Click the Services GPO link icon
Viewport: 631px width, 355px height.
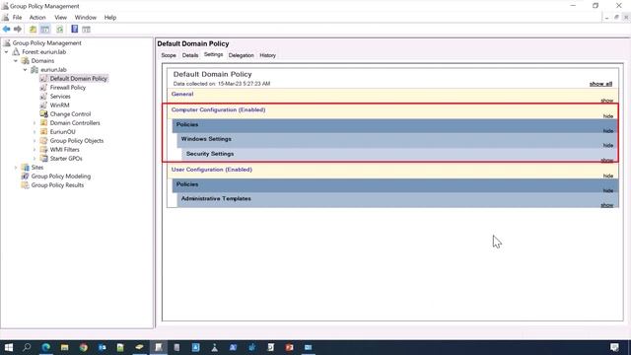43,97
